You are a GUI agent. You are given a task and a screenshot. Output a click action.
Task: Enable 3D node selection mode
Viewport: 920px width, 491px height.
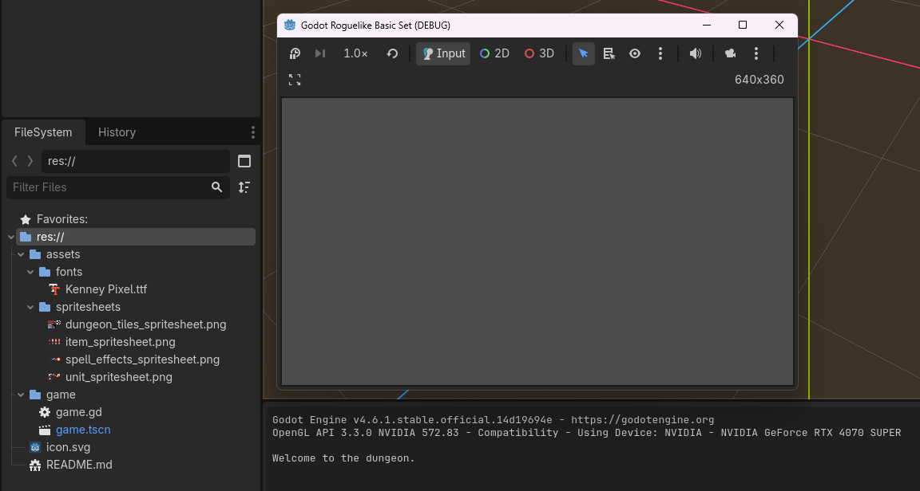click(539, 53)
